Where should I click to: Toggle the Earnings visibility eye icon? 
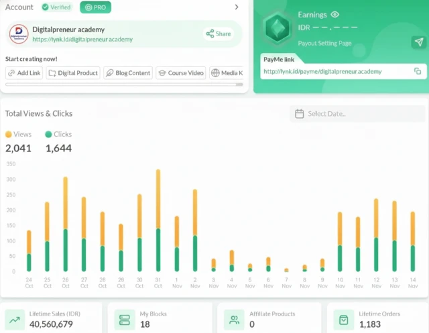pos(335,15)
